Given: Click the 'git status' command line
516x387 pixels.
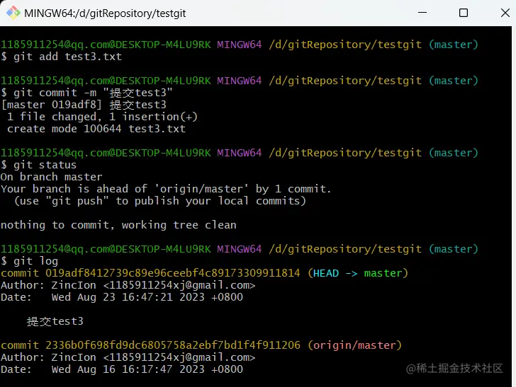Looking at the screenshot, I should pos(38,165).
